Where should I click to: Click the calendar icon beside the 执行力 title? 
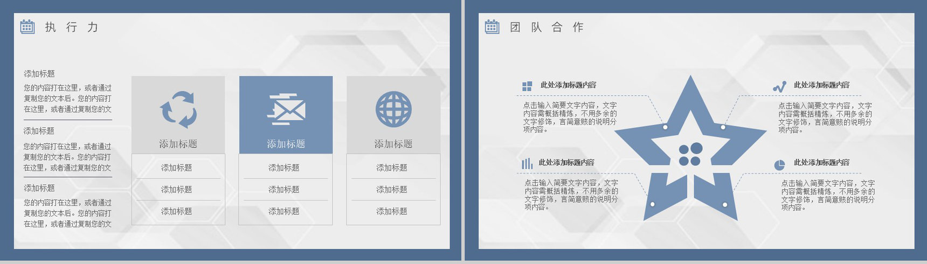[27, 26]
